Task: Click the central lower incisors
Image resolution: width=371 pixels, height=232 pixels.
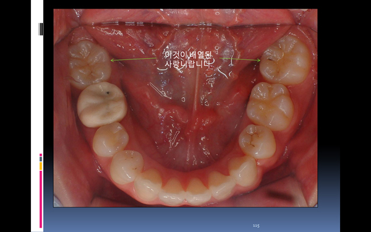Action: click(x=185, y=192)
